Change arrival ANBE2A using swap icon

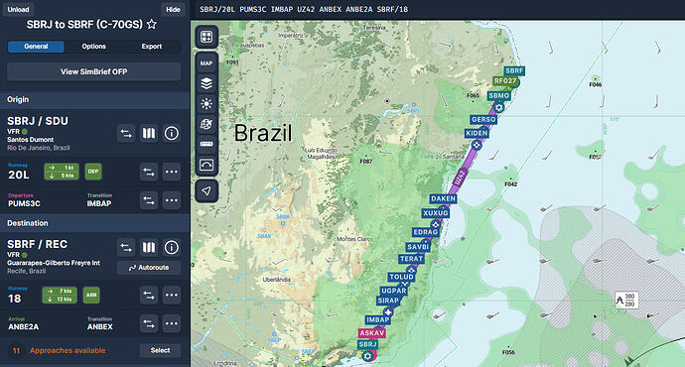pyautogui.click(x=149, y=323)
